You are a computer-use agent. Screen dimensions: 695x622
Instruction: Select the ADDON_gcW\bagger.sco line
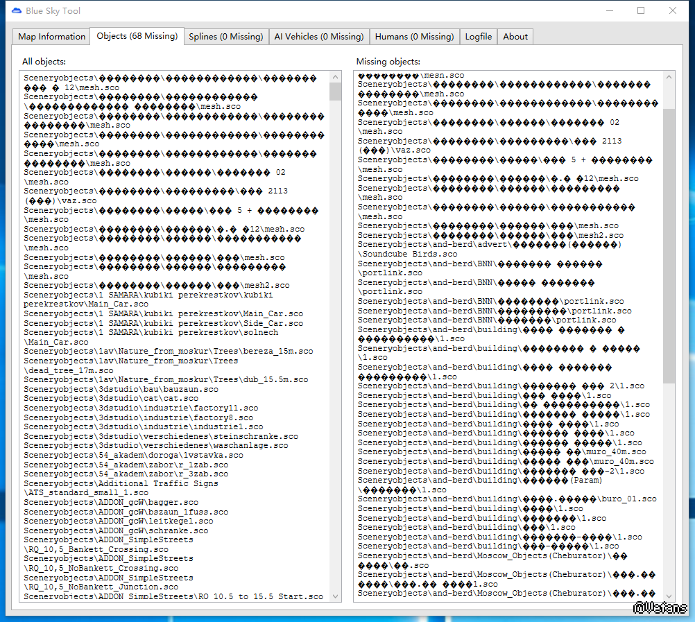click(x=111, y=502)
